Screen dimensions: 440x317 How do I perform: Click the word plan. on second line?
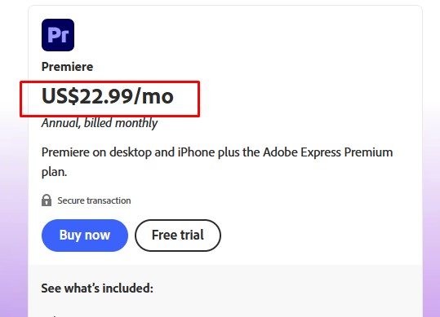tap(55, 172)
